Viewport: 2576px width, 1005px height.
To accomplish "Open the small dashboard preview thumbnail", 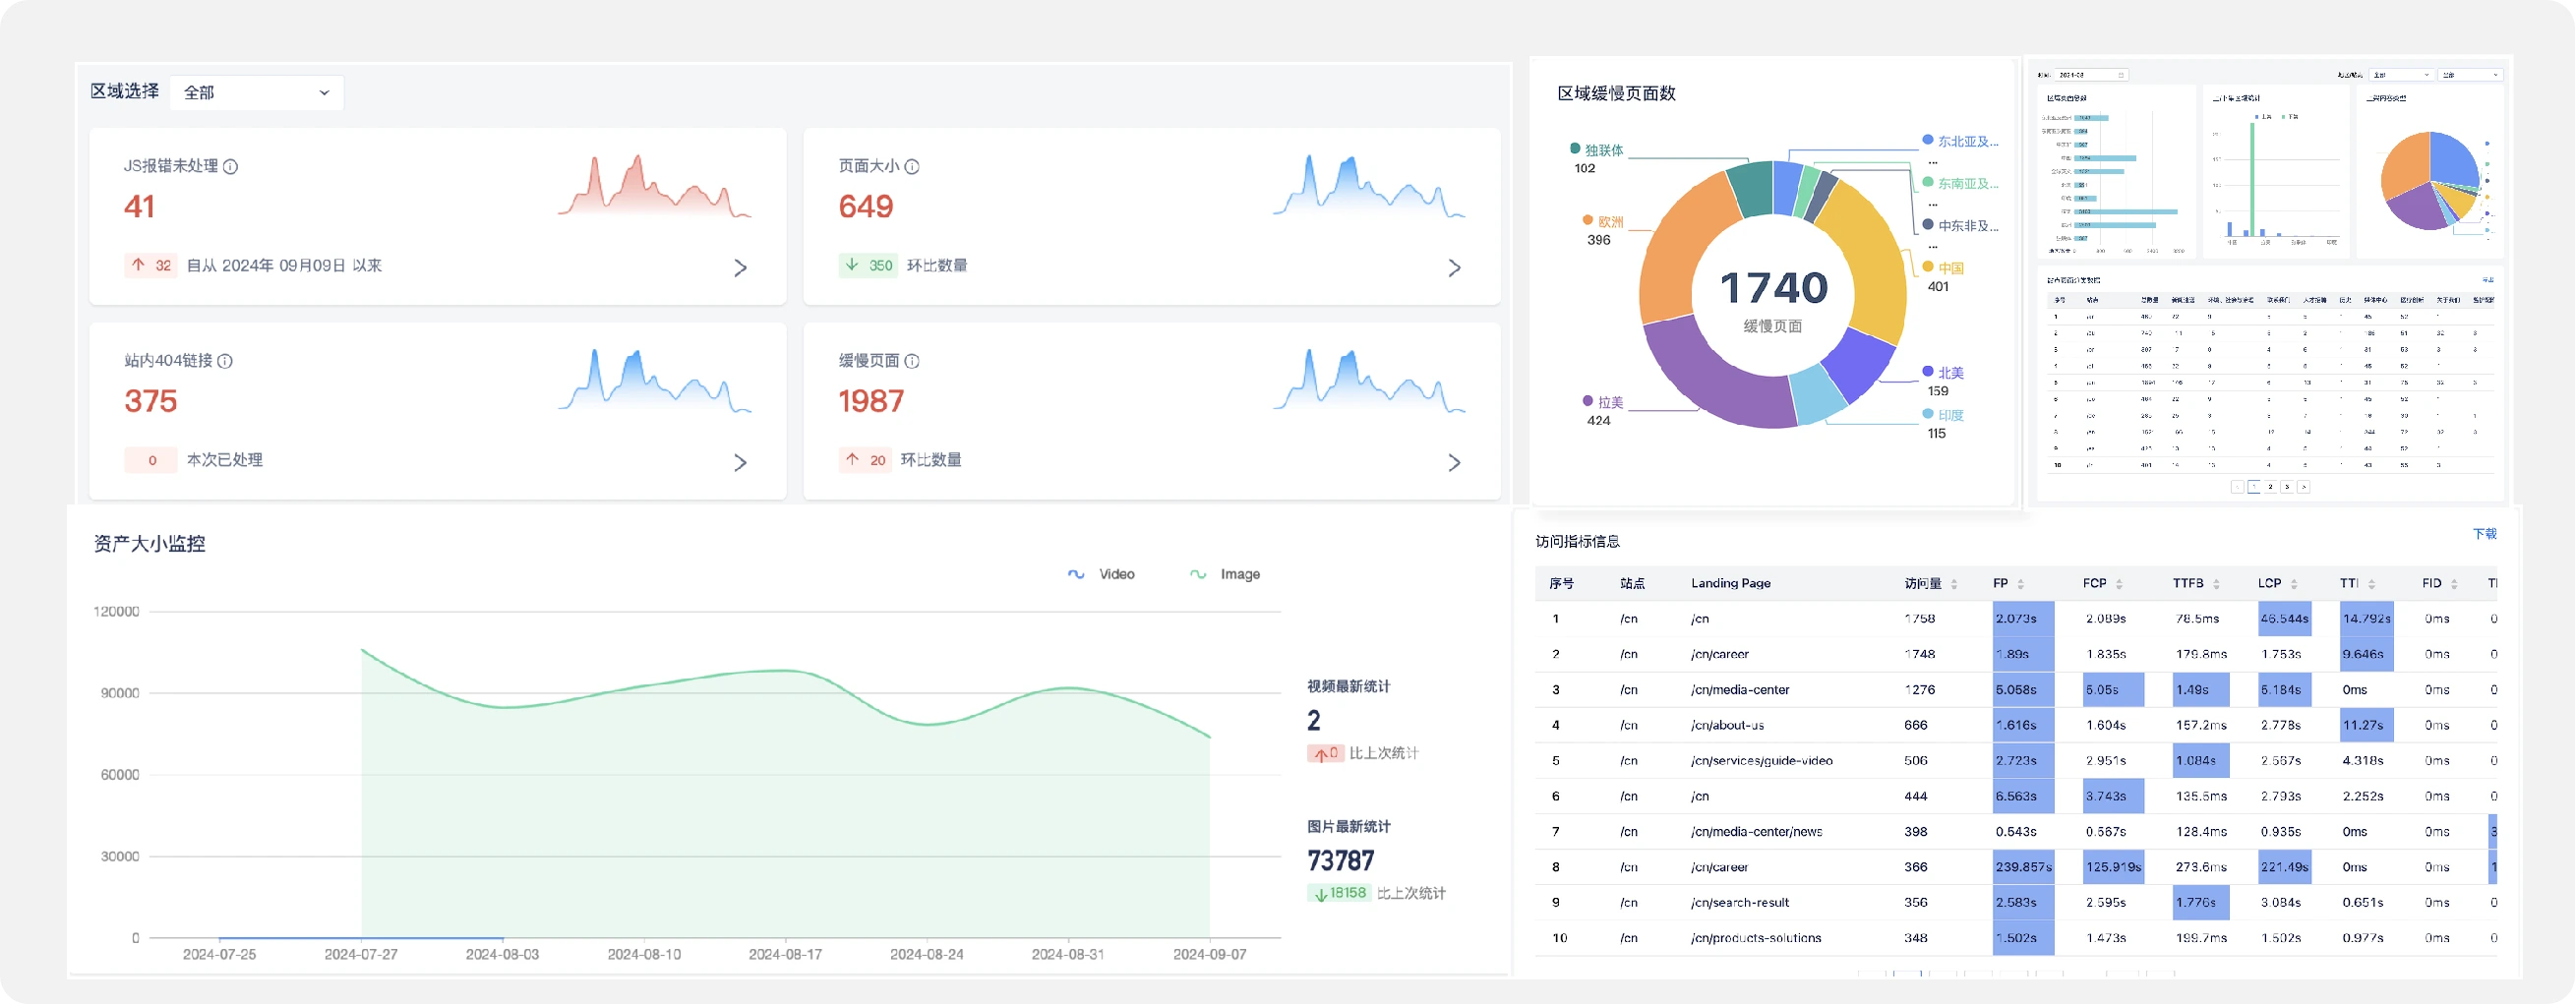I will click(x=2268, y=281).
